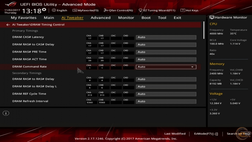
Task: Click Memory frequency 2400 MHz value
Action: tap(216, 74)
